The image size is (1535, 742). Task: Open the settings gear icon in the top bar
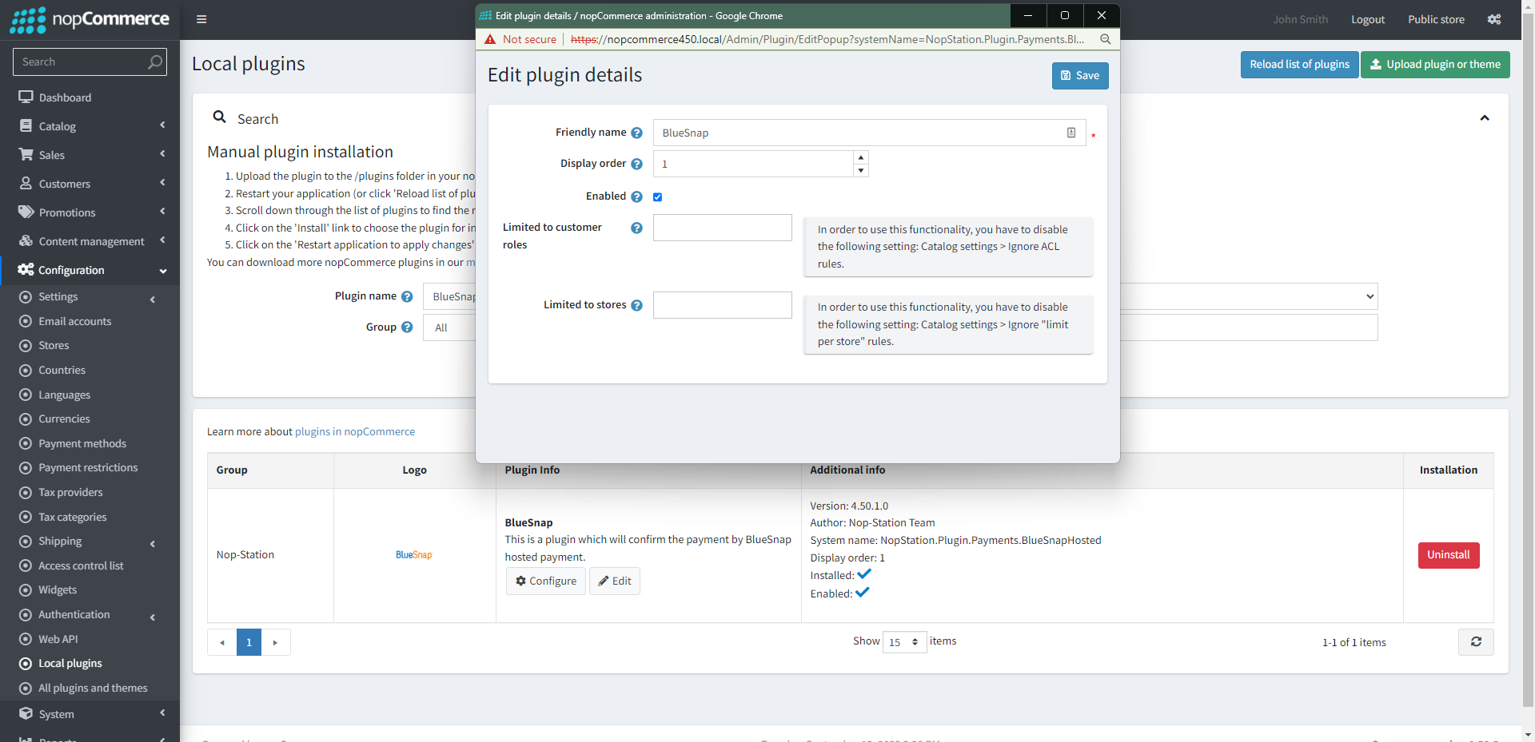click(1493, 19)
